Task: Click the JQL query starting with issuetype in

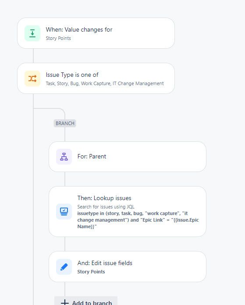Action: [x=138, y=220]
